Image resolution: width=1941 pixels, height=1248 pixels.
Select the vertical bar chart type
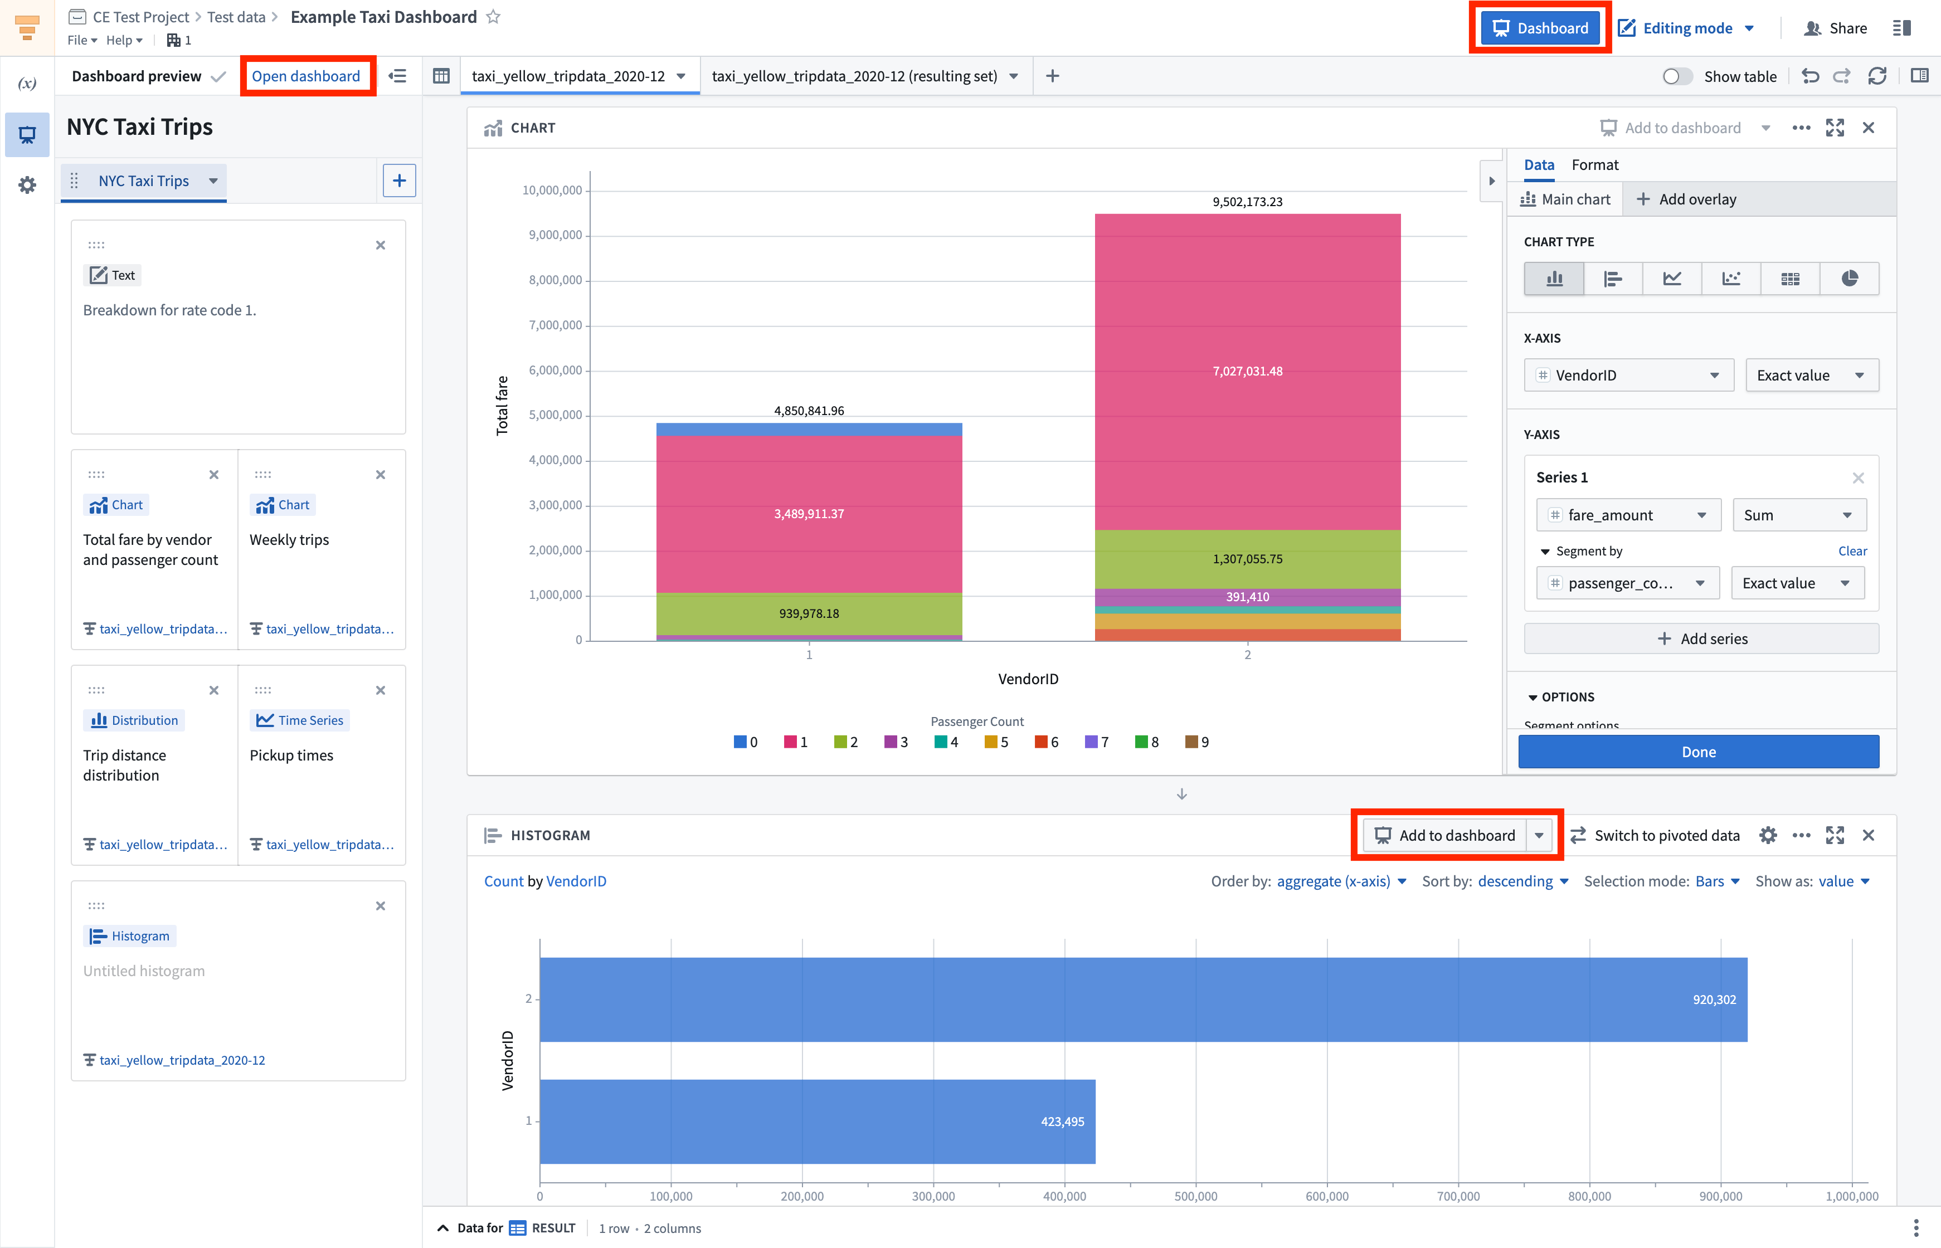[x=1554, y=279]
